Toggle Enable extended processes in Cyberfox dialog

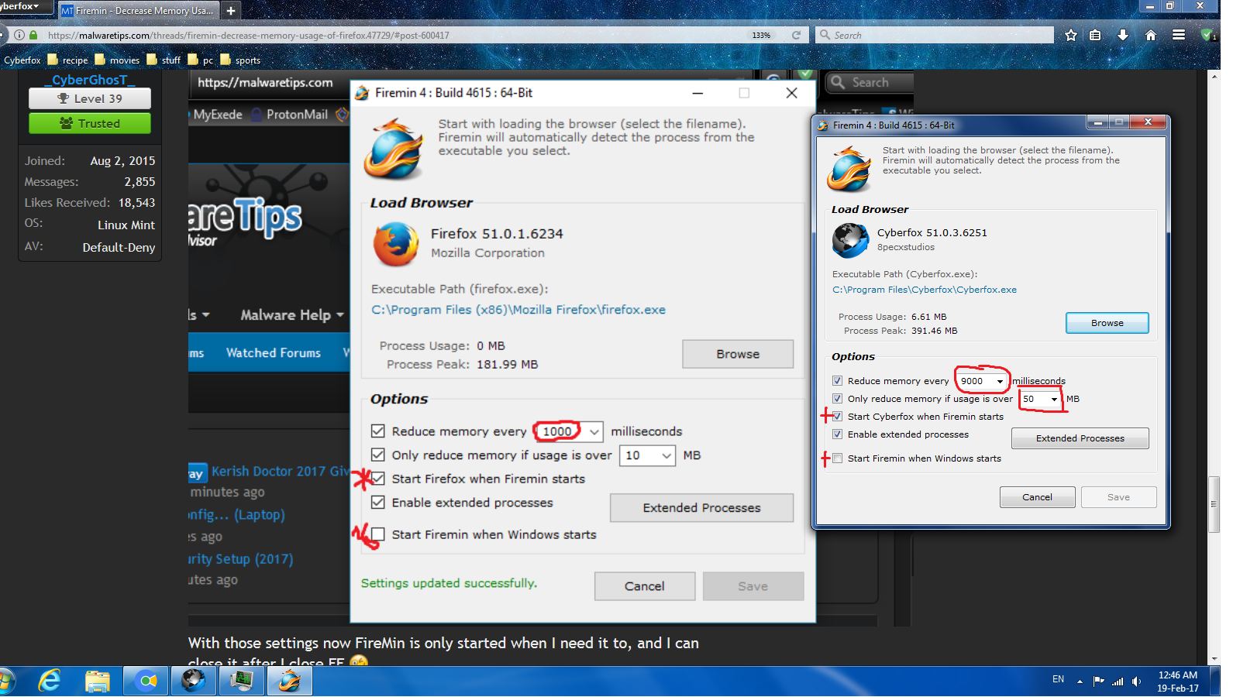click(x=837, y=434)
